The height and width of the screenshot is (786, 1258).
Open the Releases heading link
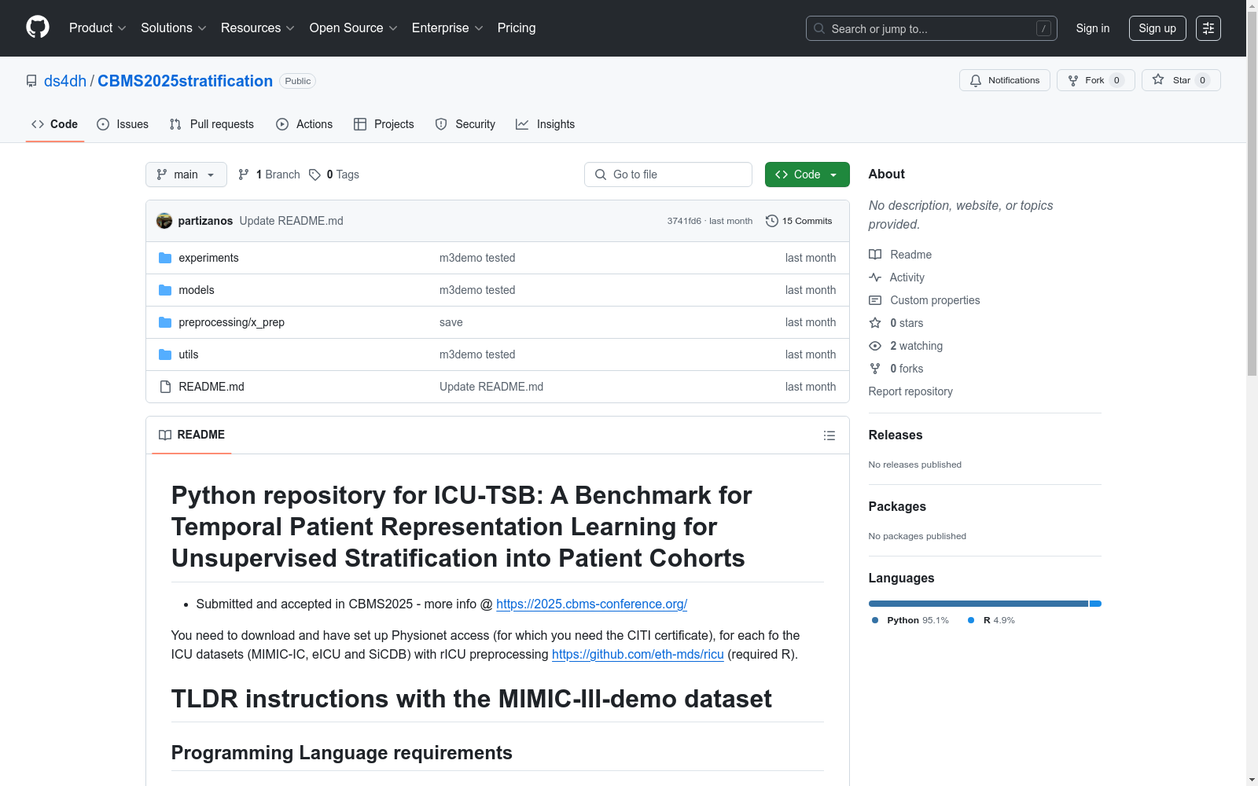(896, 435)
